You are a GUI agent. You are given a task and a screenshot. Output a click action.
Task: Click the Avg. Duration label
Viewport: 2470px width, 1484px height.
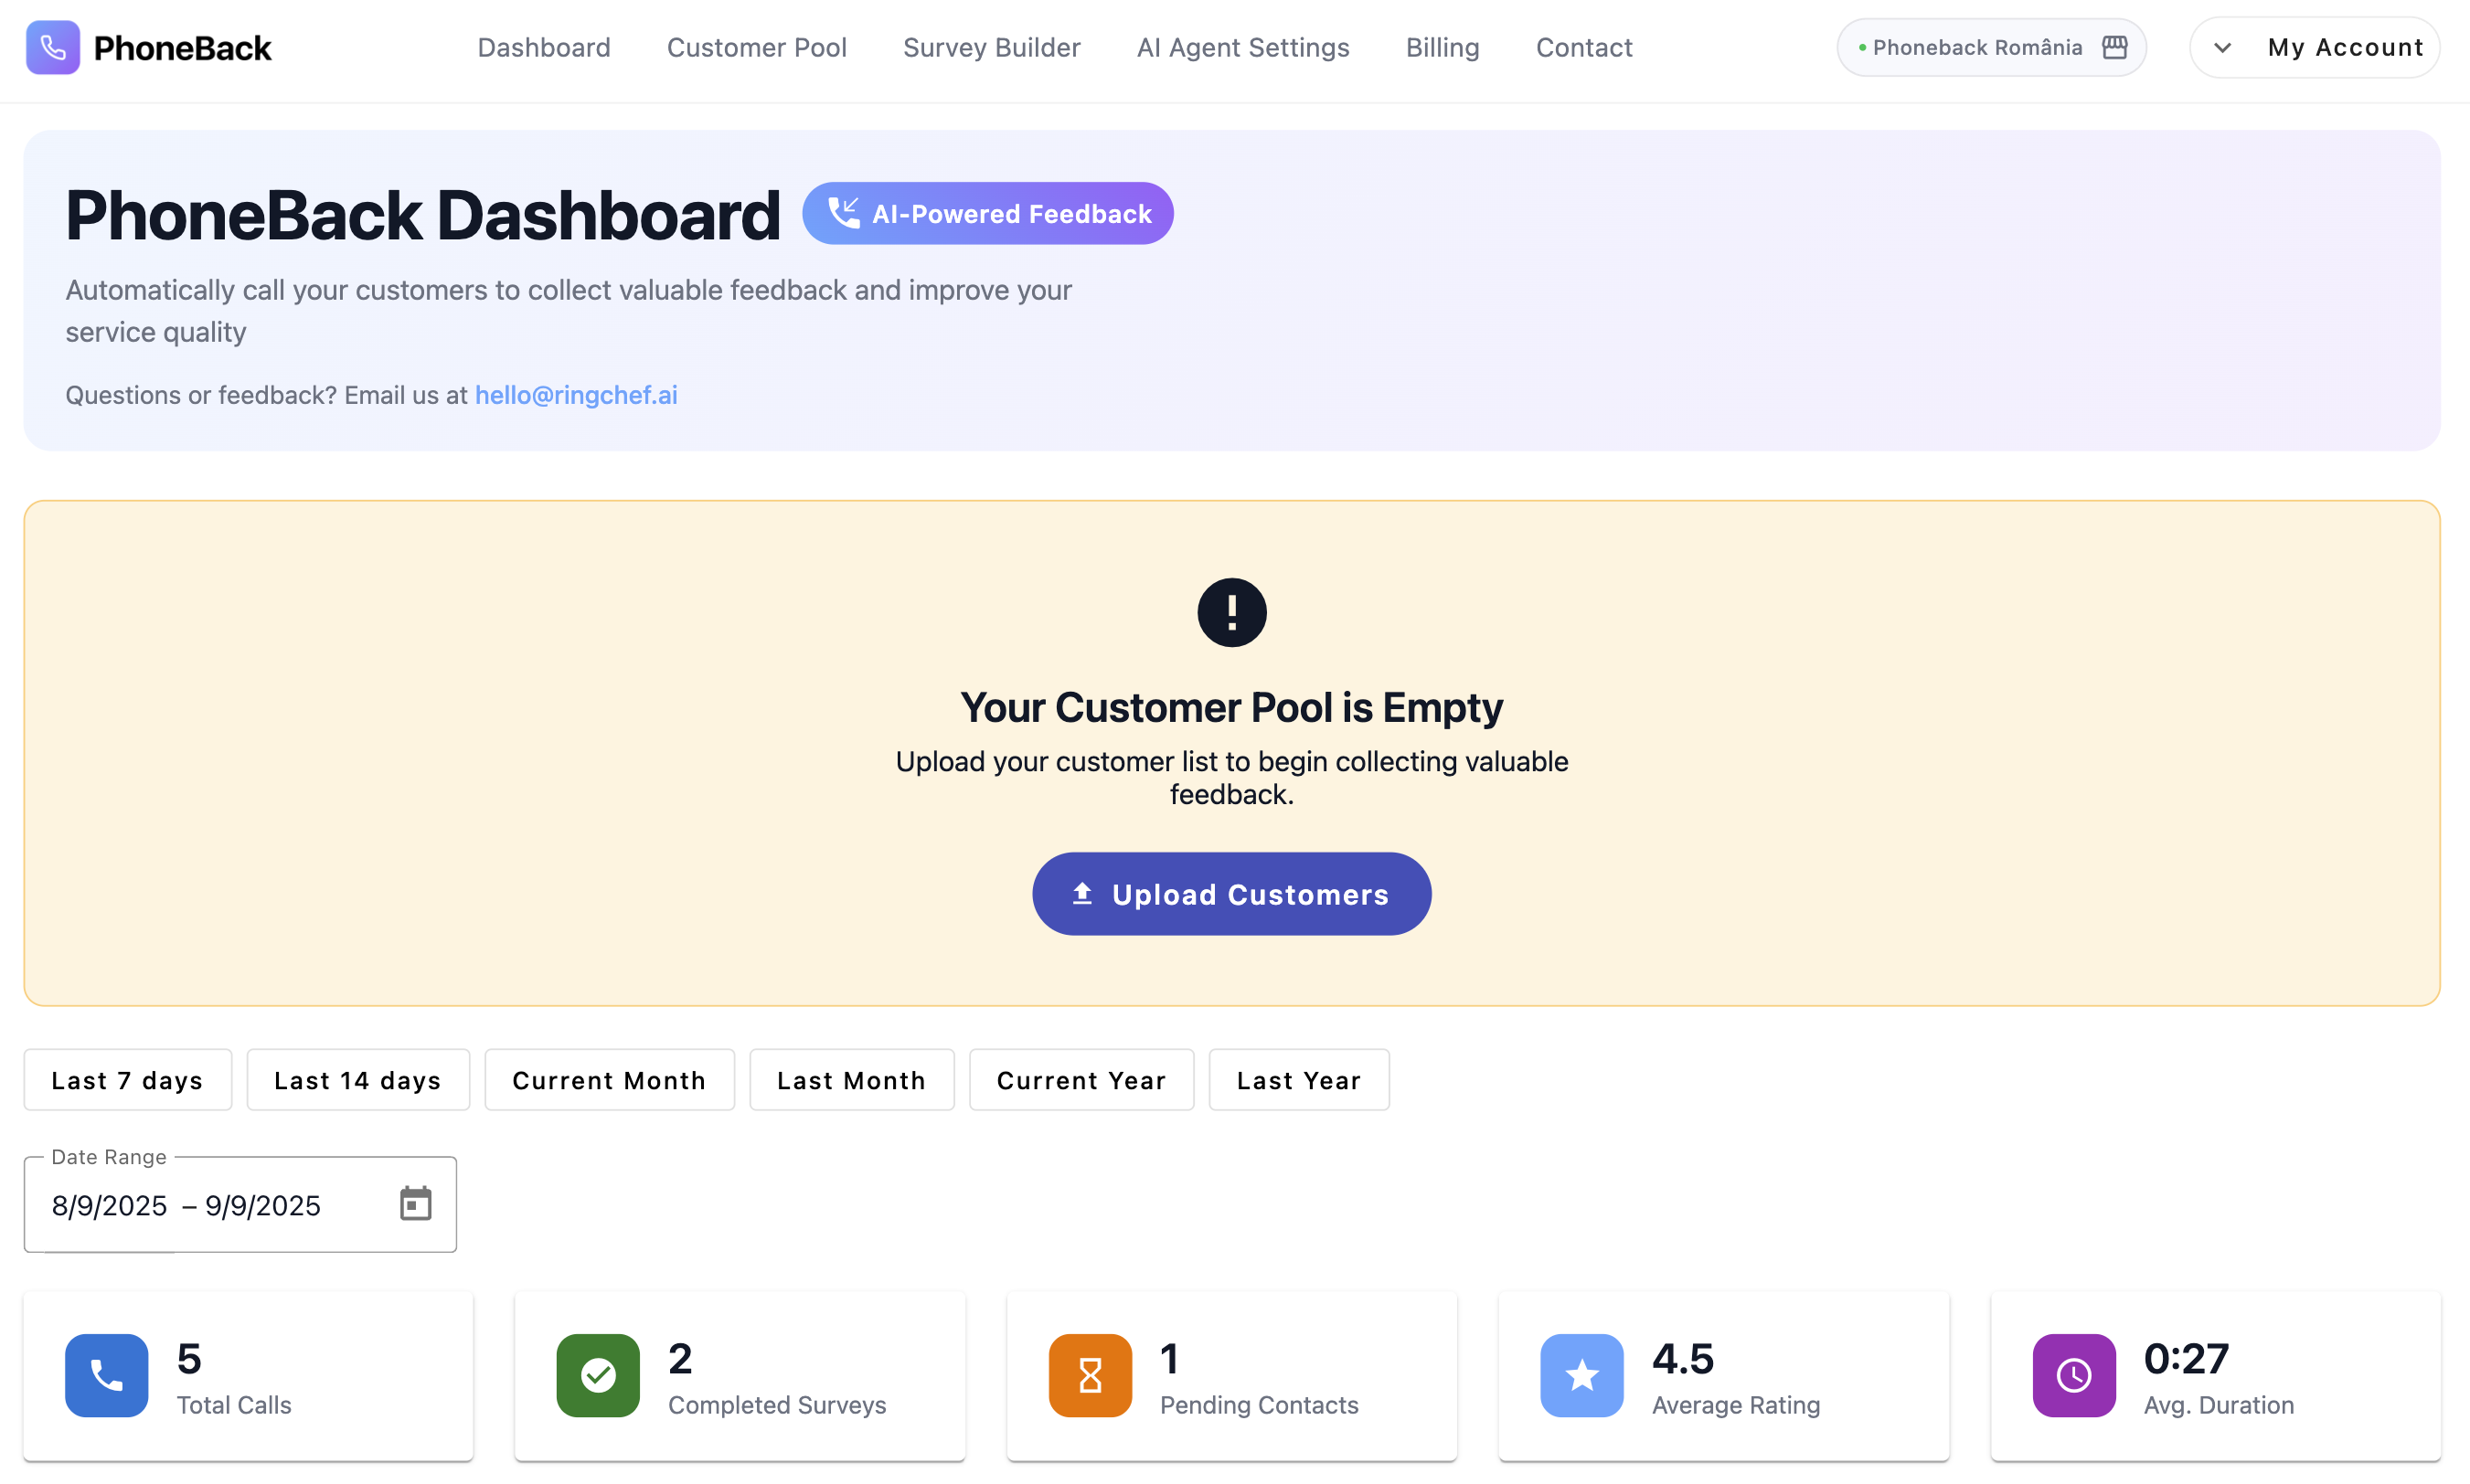pos(2219,1405)
